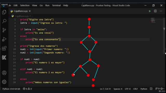The image size is (166, 93).
Task: Click 'Ingrese dos numeros' print on line 9
Action: click(39, 46)
